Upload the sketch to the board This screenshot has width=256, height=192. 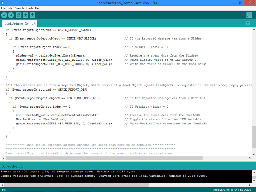pos(12,15)
